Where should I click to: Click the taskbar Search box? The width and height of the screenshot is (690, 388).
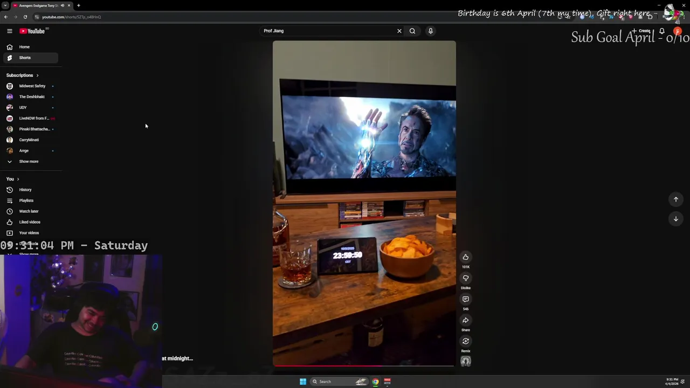coord(340,382)
